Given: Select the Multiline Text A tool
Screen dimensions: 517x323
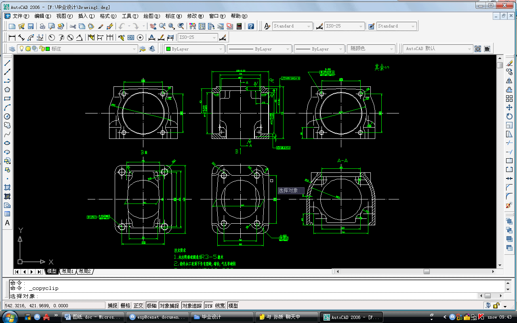Looking at the screenshot, I should pyautogui.click(x=7, y=223).
